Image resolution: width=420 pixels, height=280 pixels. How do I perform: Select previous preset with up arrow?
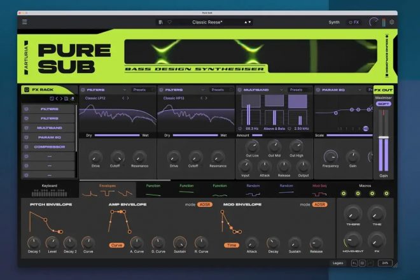(x=246, y=22)
